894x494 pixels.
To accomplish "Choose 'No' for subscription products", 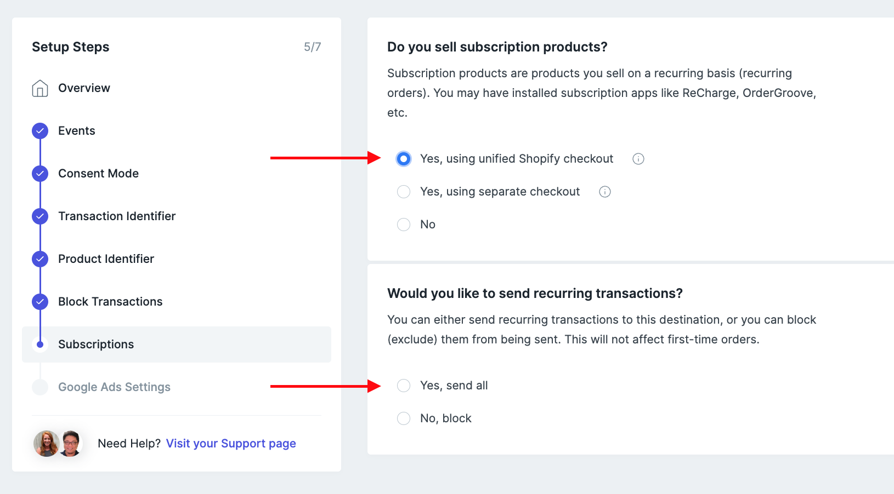I will (404, 225).
